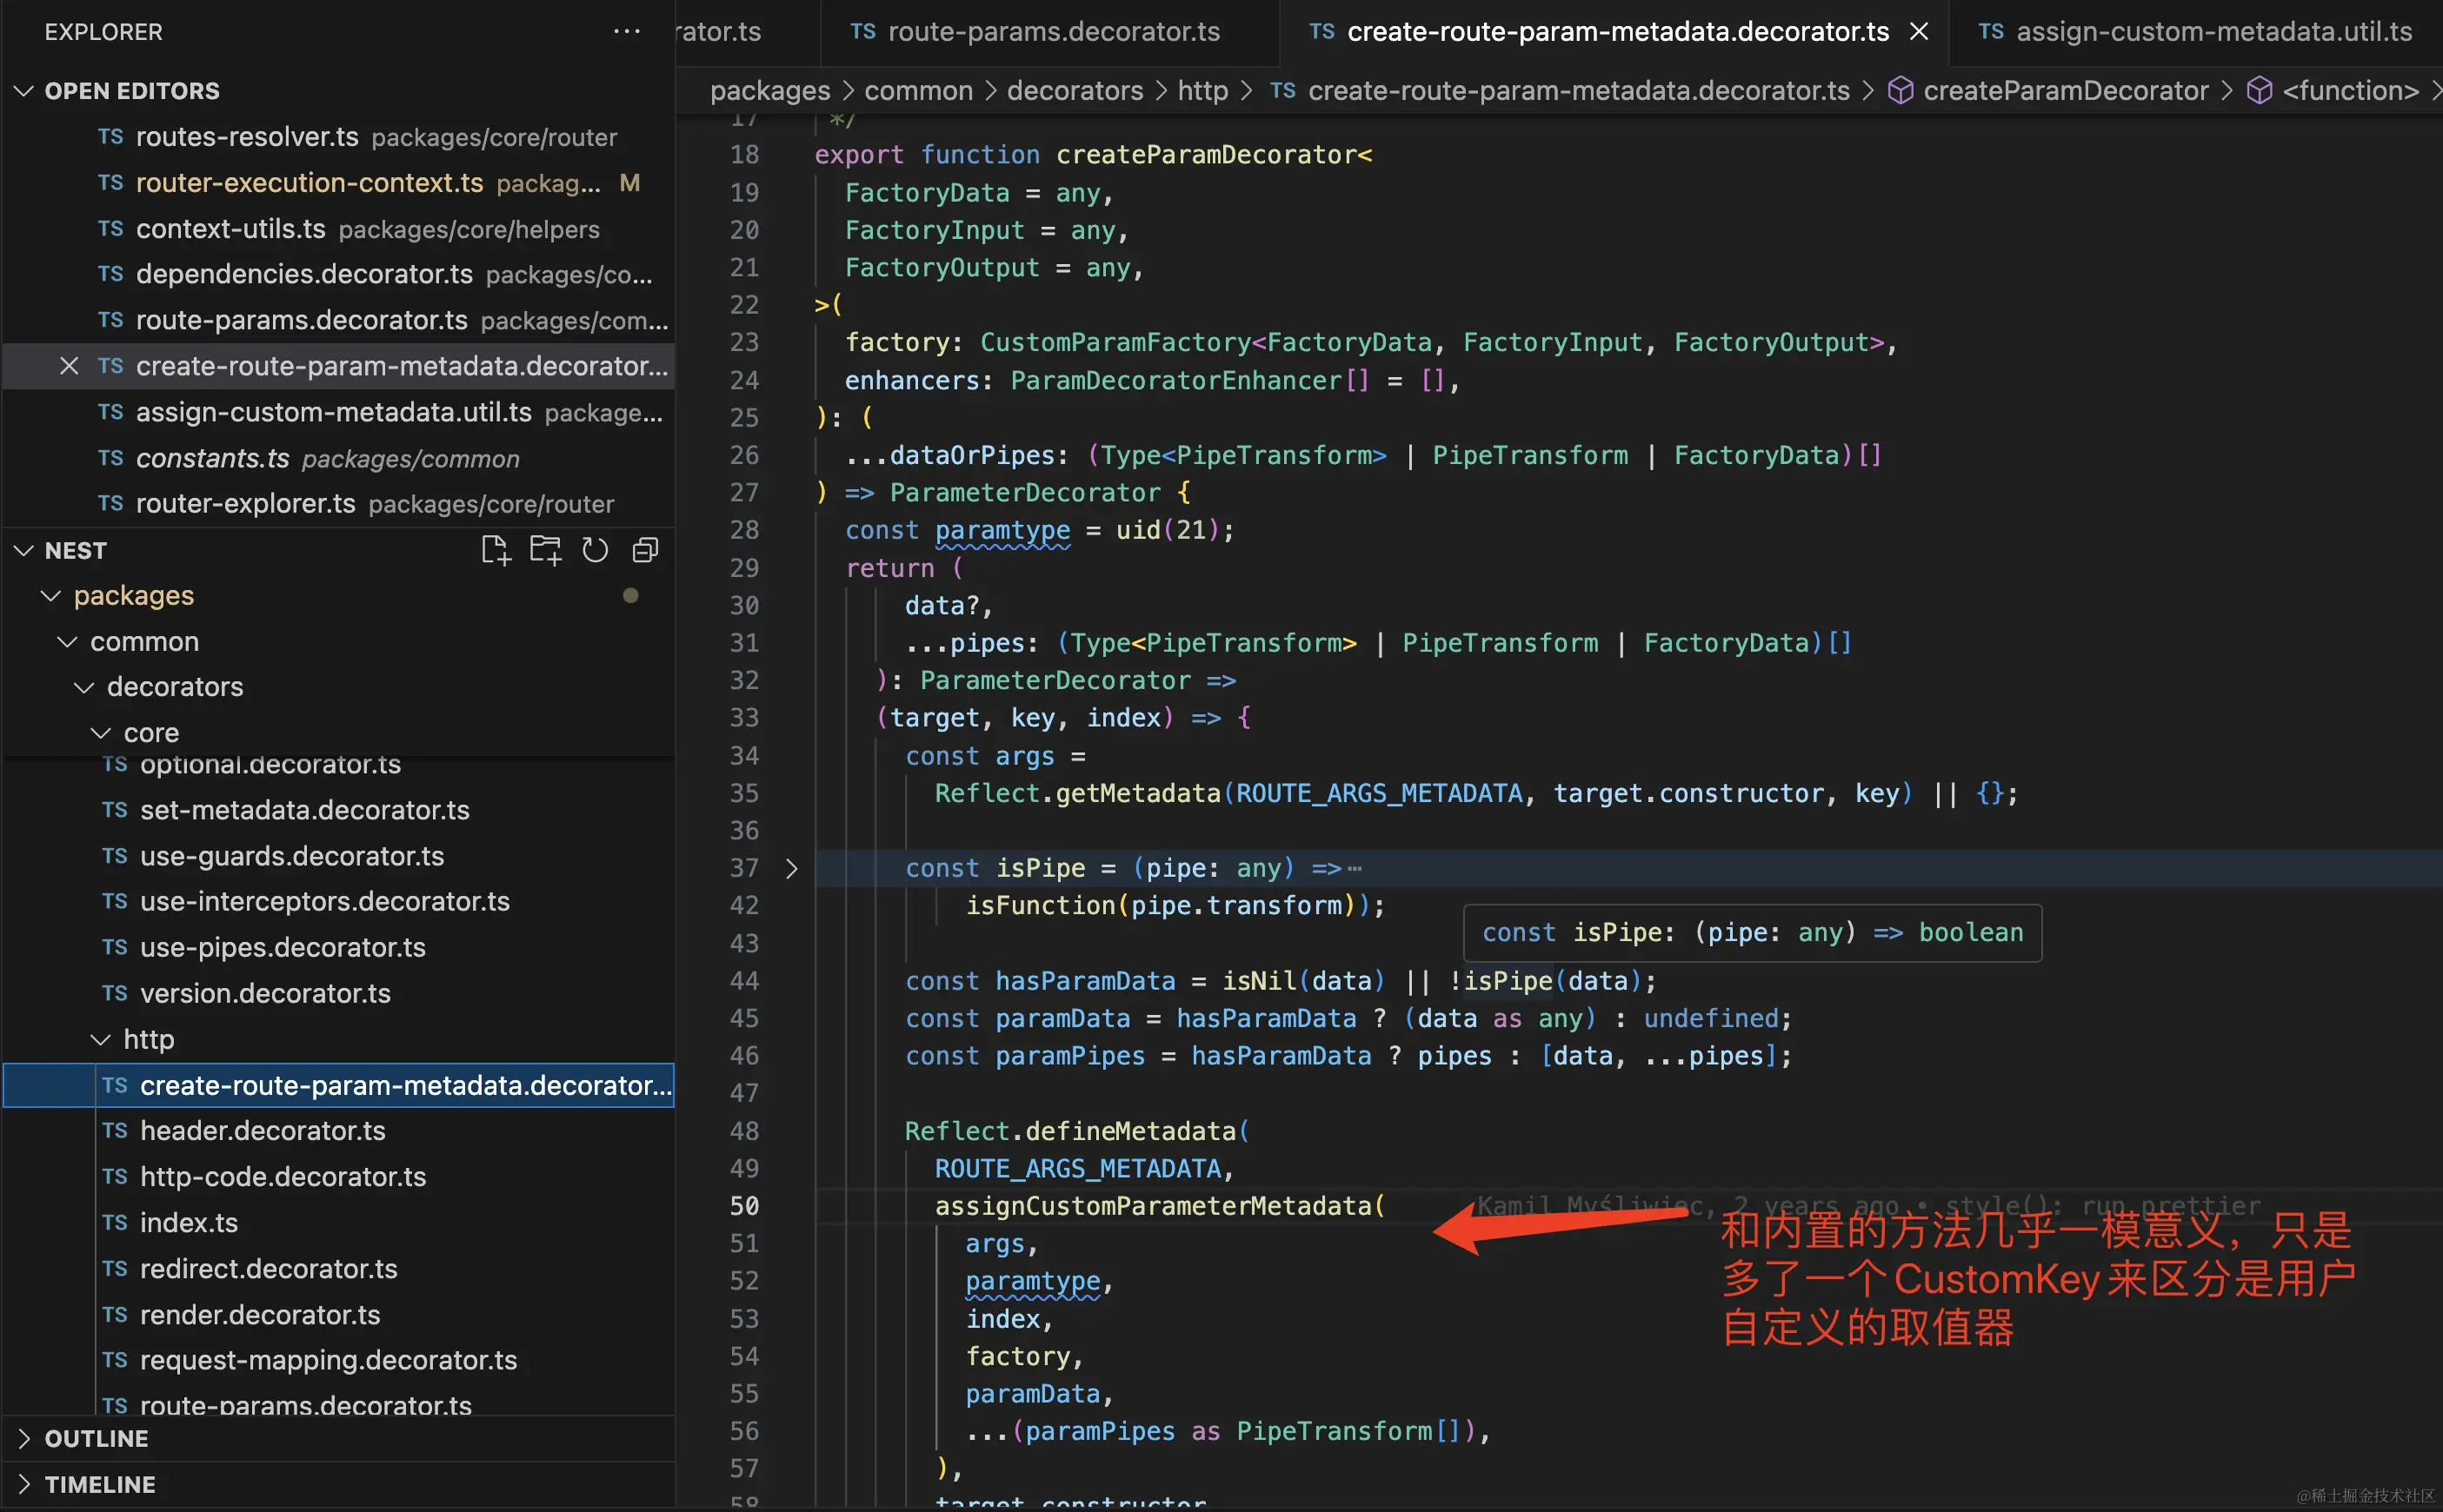Collapse the OPEN EDITORS section
2443x1512 pixels.
pyautogui.click(x=24, y=91)
